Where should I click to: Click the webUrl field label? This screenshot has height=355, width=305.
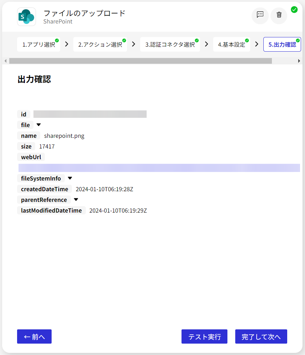pos(31,157)
